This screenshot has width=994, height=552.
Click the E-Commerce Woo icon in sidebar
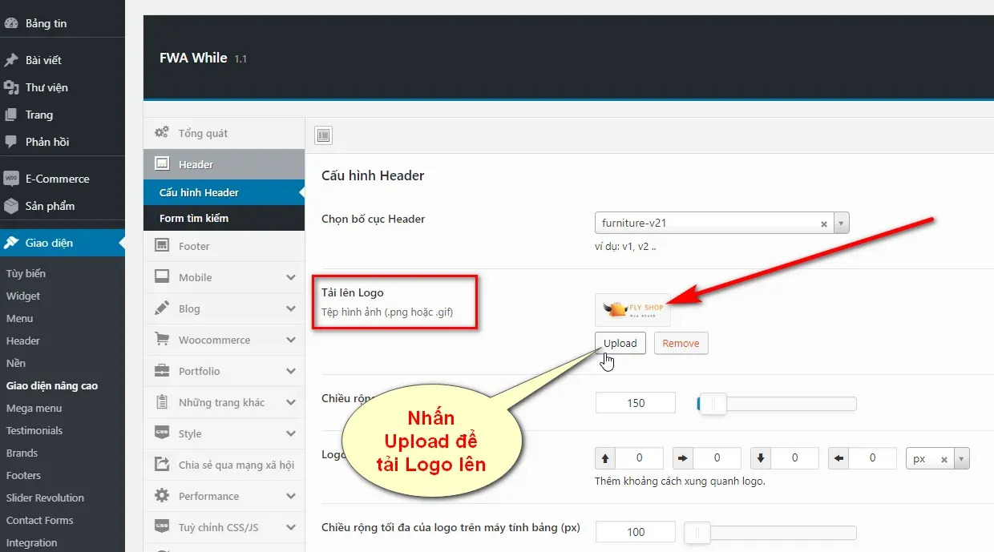click(x=11, y=178)
